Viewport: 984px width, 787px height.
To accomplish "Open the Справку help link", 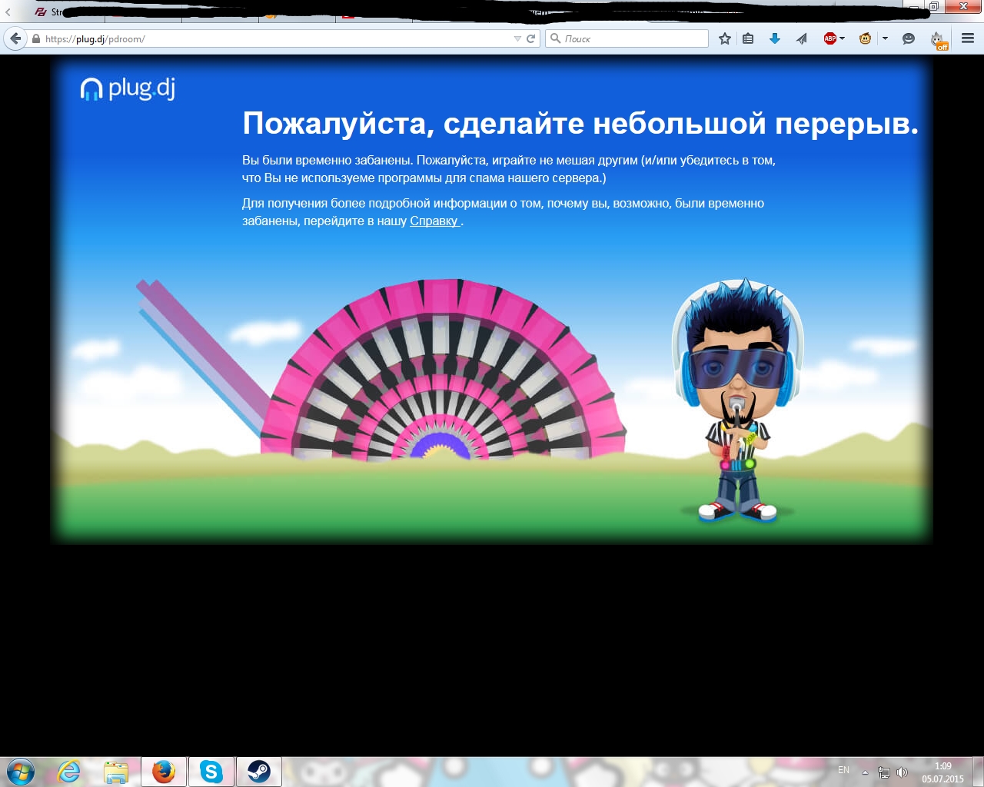I will coord(434,221).
